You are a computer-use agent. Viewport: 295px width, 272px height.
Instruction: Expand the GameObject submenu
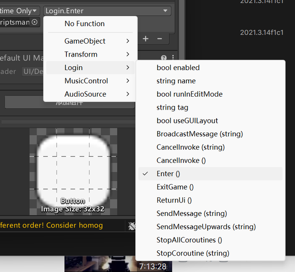pos(90,41)
